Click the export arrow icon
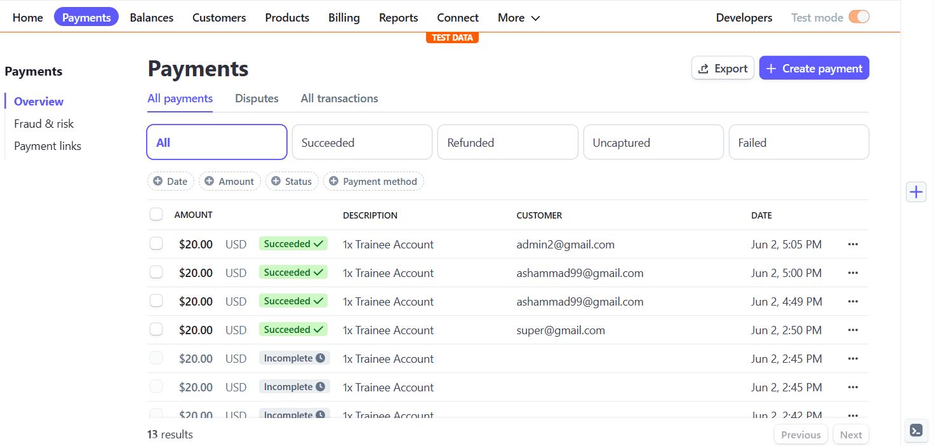Image resolution: width=934 pixels, height=446 pixels. coord(704,69)
